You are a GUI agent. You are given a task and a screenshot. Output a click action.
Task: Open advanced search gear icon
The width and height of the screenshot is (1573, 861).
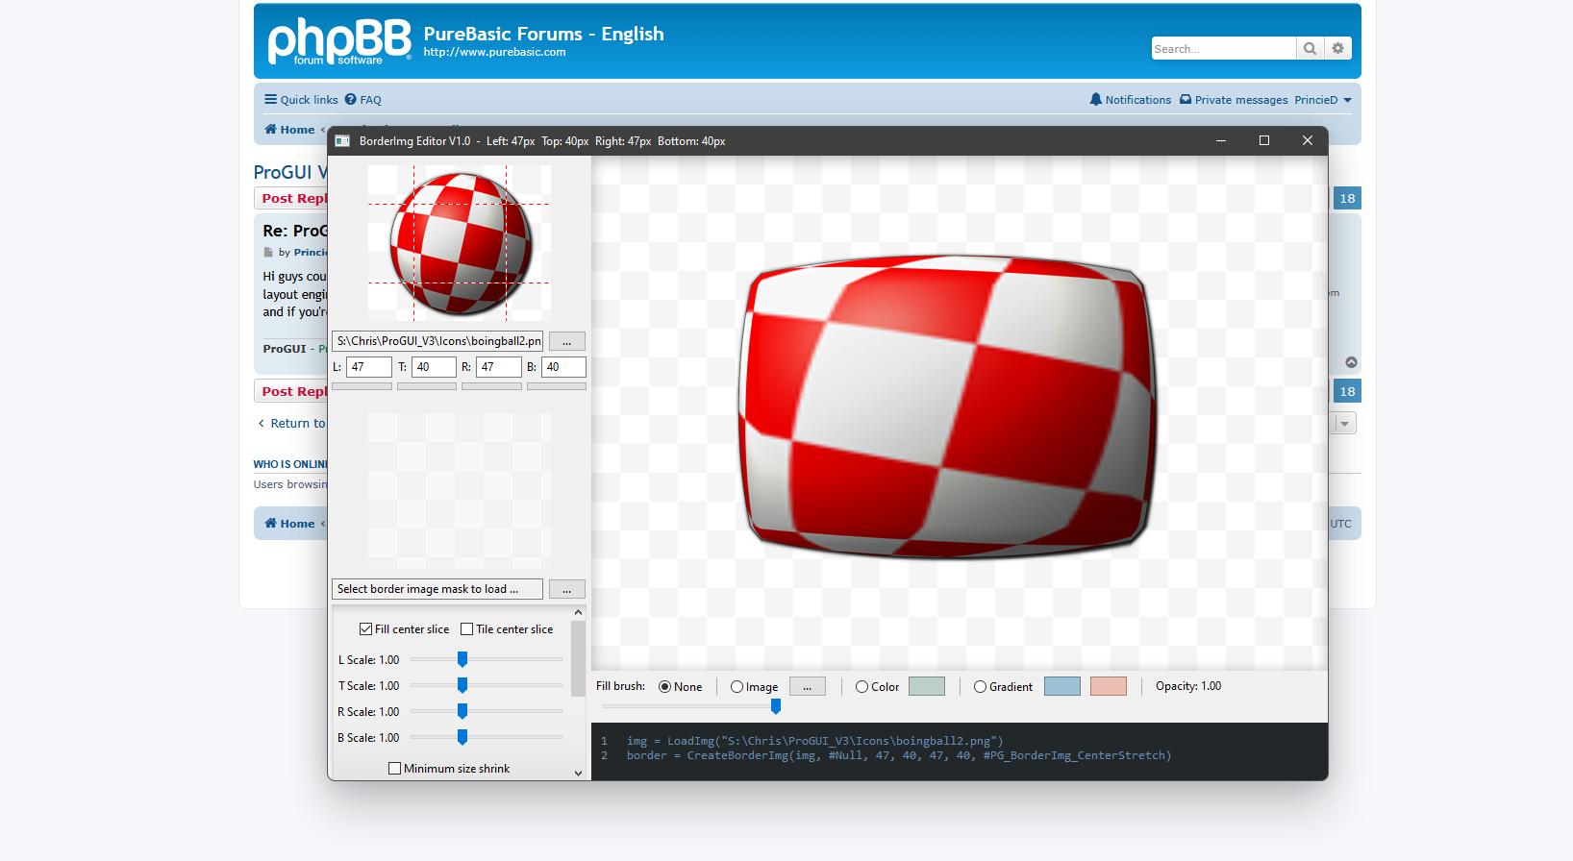point(1337,48)
